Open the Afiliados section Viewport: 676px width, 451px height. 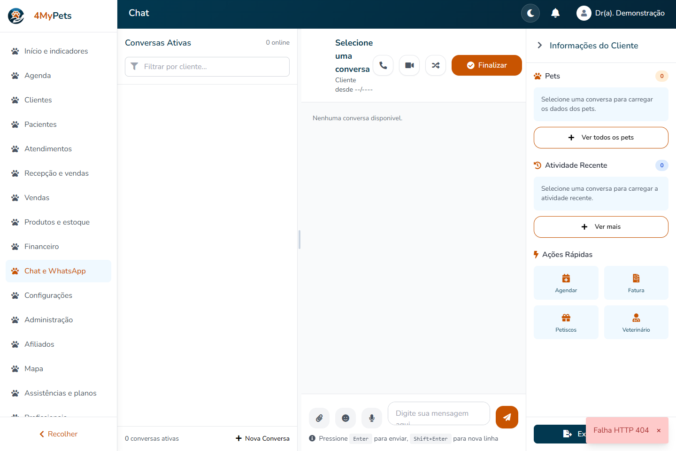click(58, 344)
